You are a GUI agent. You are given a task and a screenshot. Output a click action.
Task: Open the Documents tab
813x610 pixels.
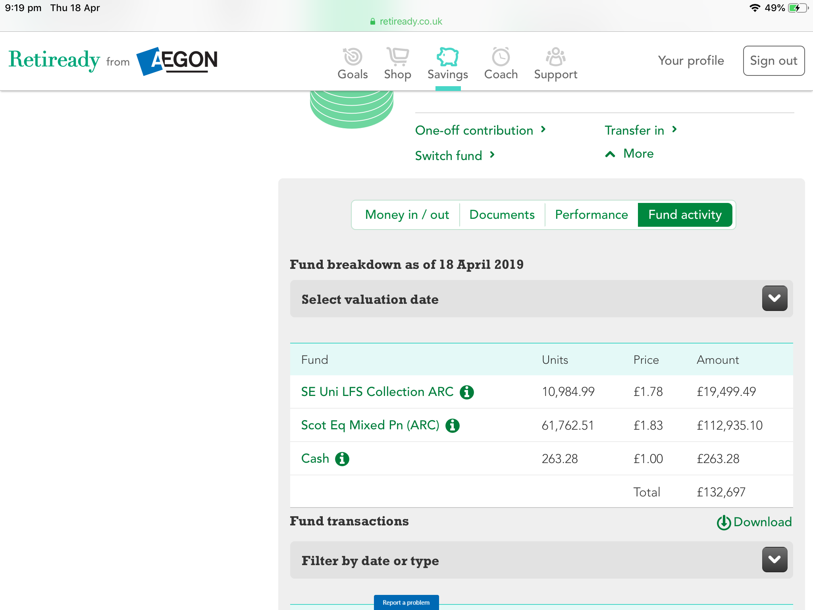tap(502, 215)
